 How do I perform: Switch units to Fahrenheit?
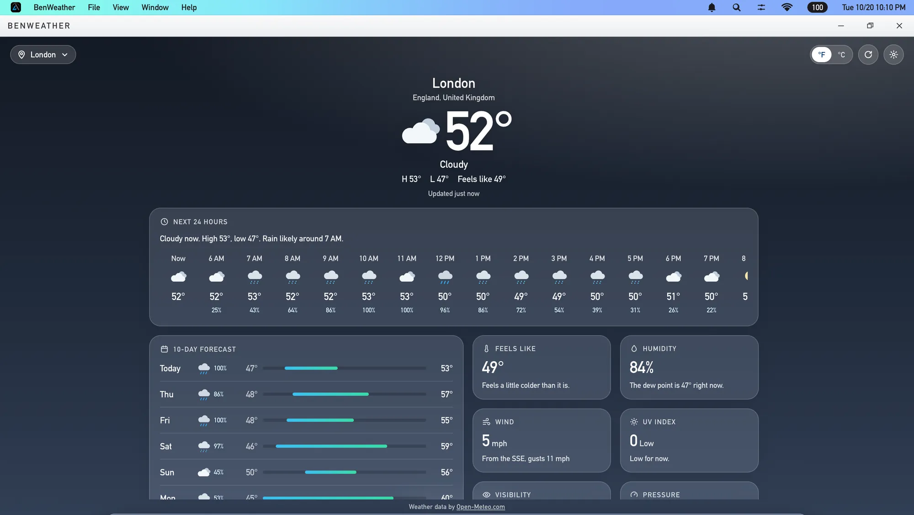(821, 55)
